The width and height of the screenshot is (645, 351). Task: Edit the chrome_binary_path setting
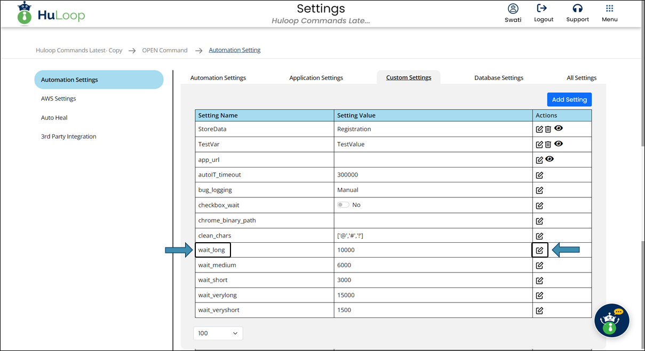pos(539,220)
